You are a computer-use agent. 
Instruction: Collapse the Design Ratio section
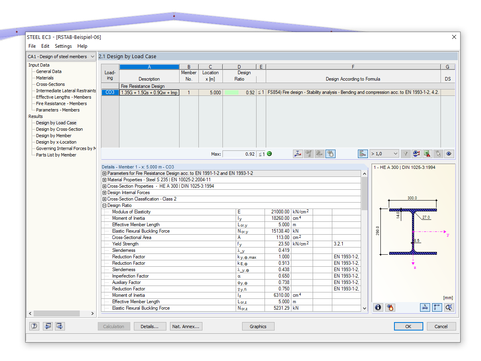coord(105,205)
